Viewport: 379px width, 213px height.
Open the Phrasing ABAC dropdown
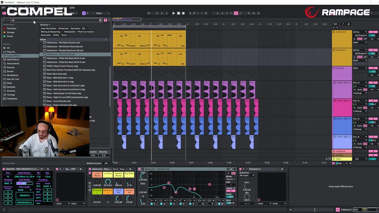pos(8,183)
